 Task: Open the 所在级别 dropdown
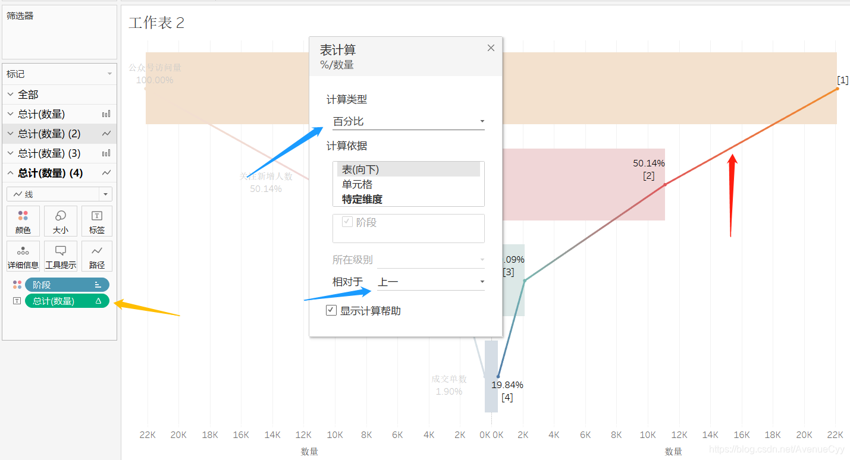click(x=431, y=260)
